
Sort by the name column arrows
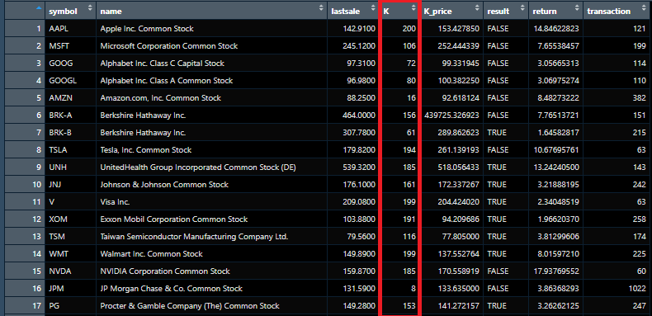point(320,7)
